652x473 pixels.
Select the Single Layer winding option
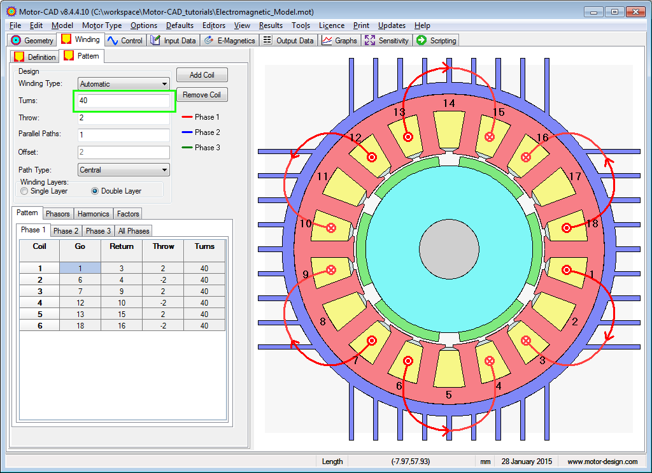click(25, 191)
